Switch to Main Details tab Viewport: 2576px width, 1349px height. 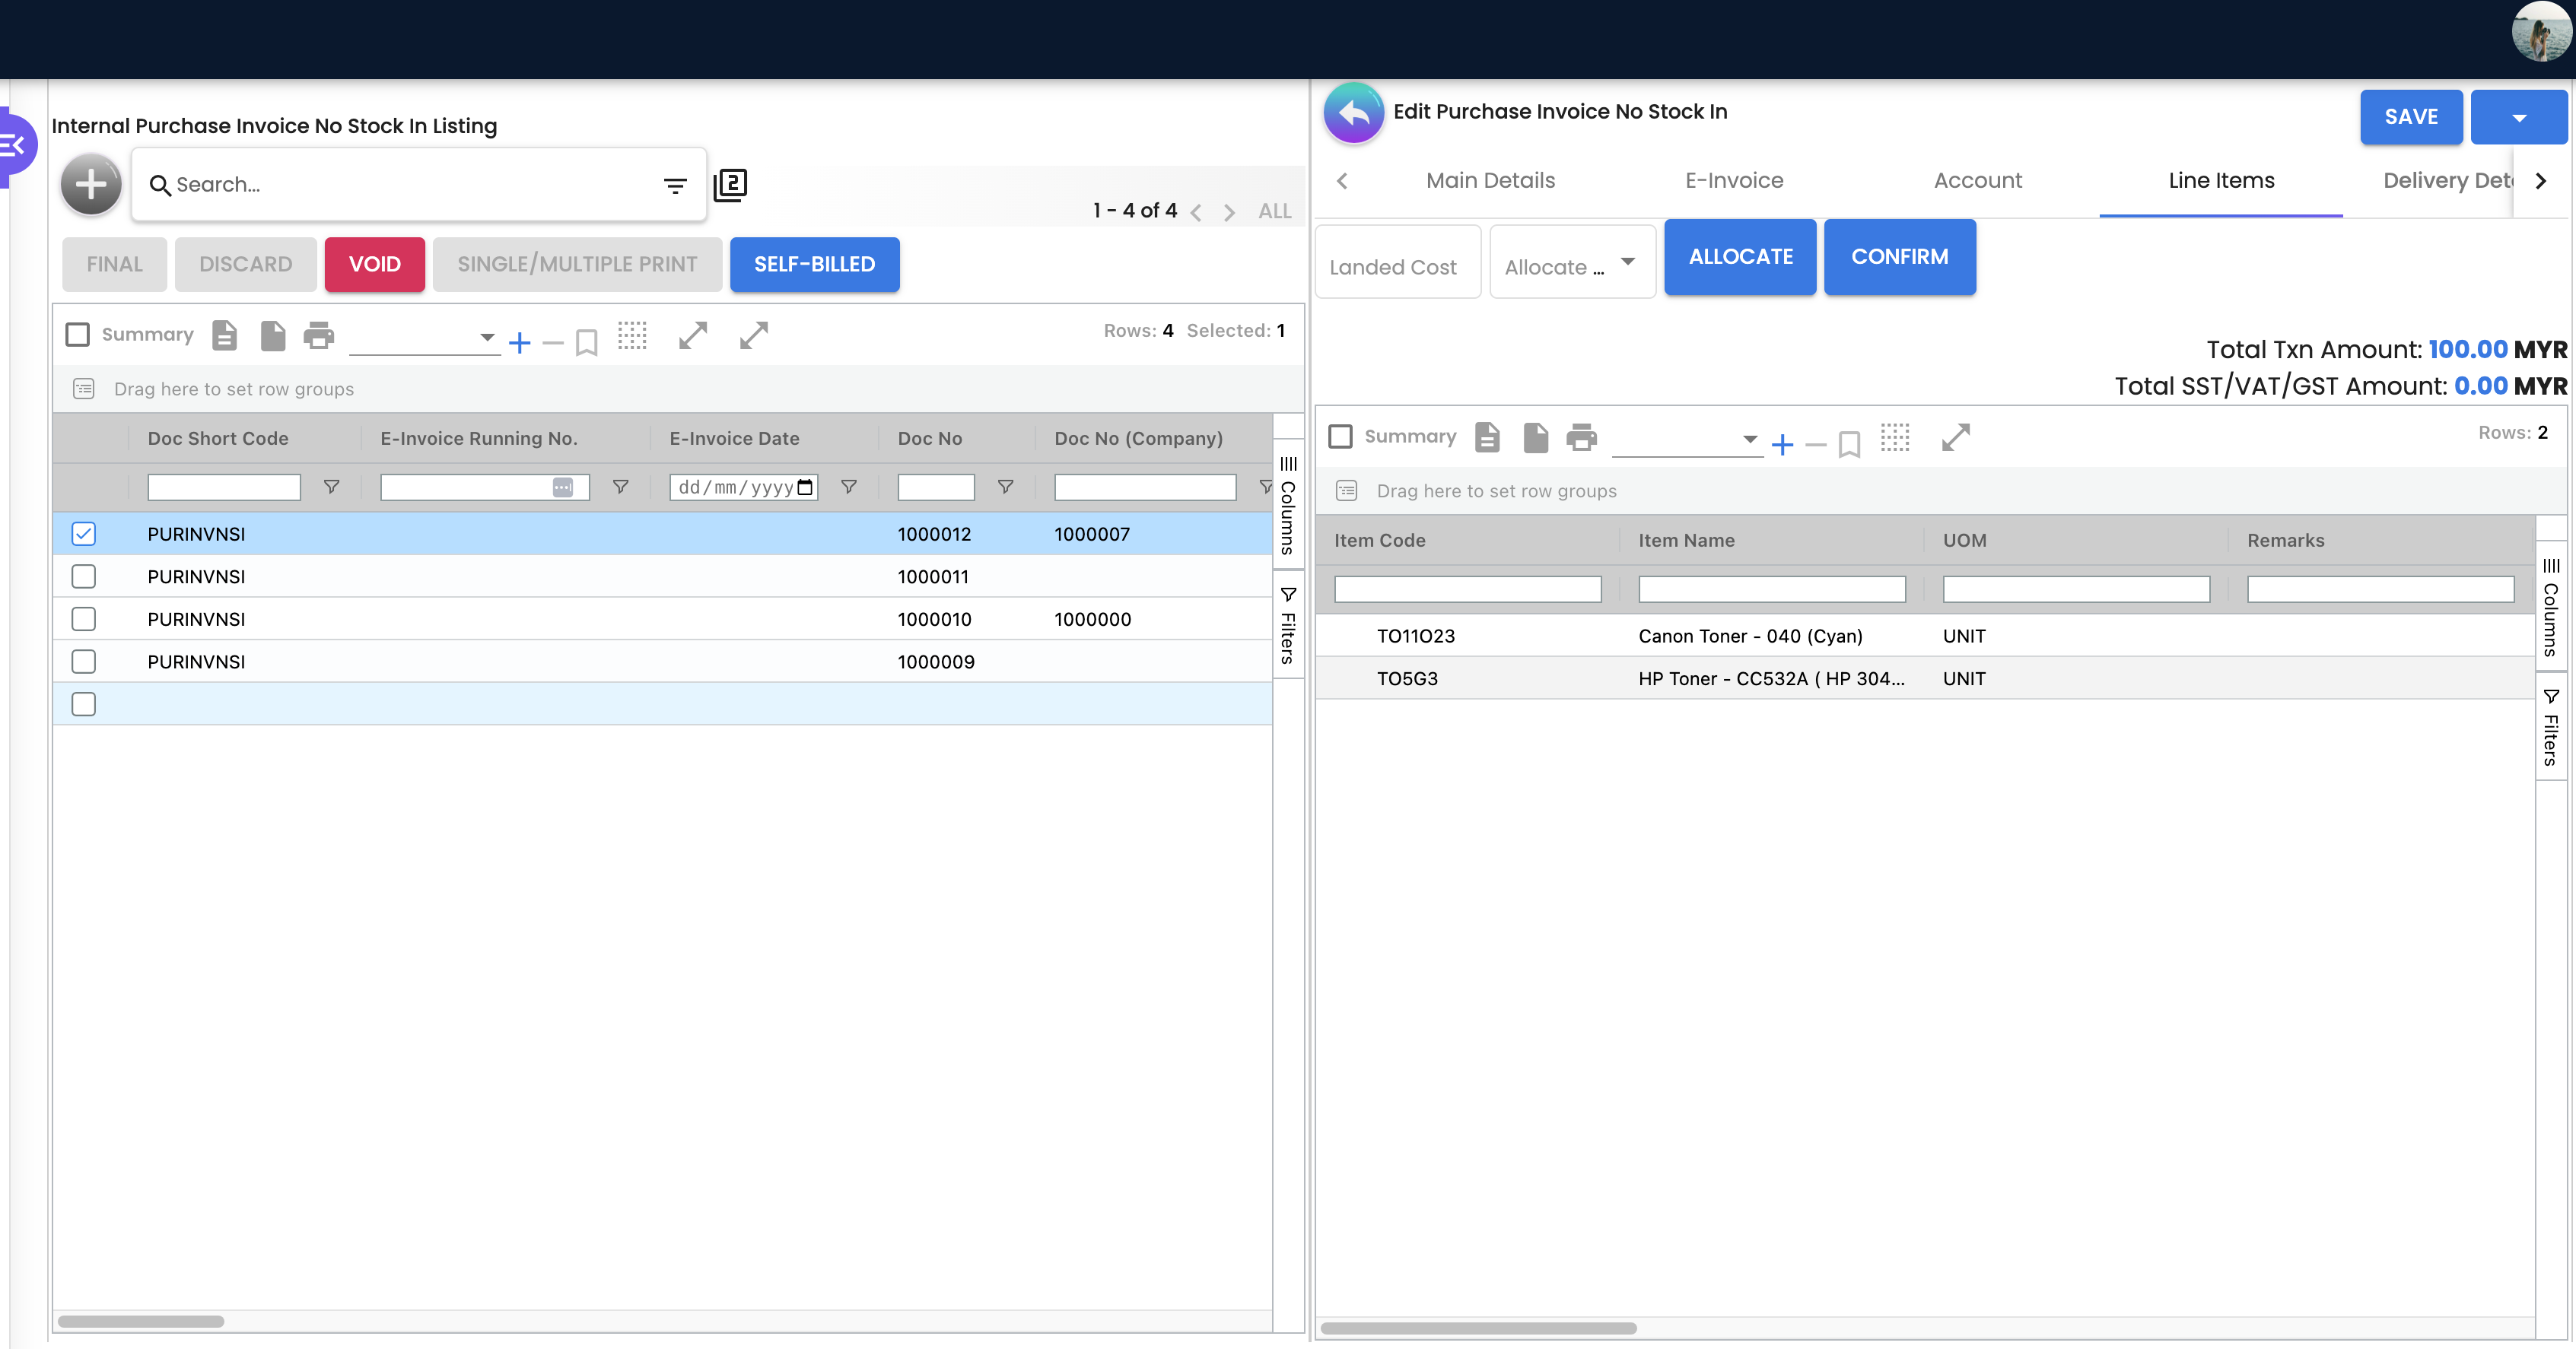(1490, 181)
